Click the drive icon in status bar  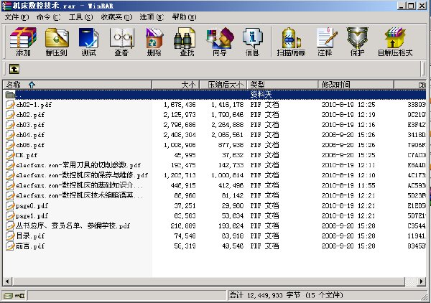tap(8, 296)
